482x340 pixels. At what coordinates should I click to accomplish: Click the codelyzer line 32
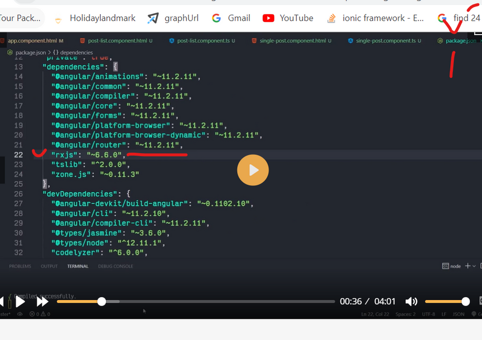99,252
